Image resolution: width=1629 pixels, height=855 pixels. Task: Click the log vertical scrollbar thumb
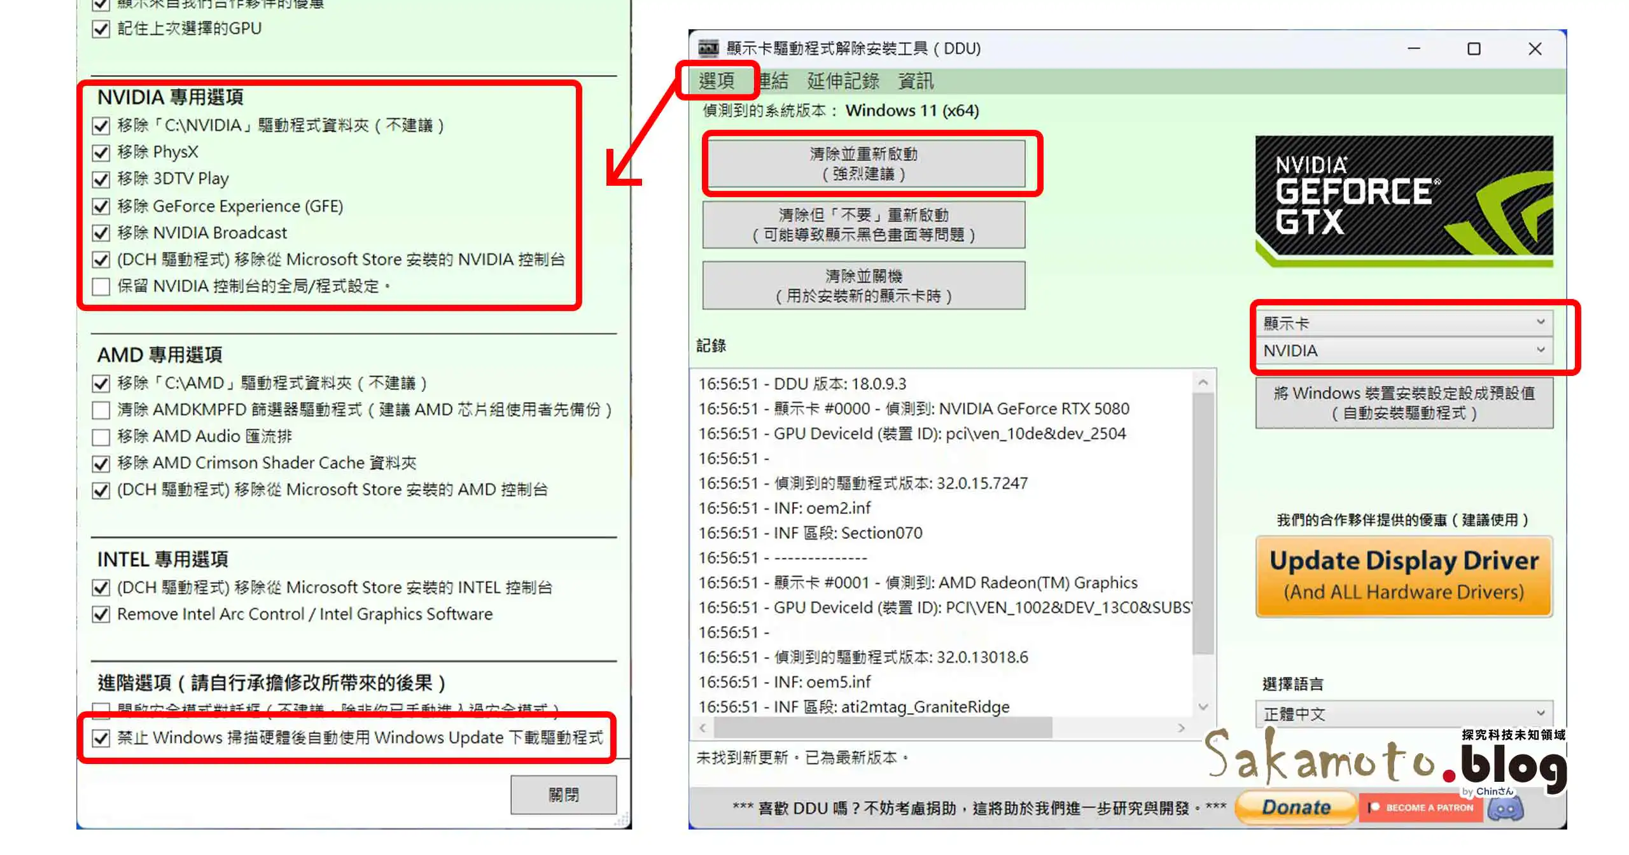pos(1203,522)
